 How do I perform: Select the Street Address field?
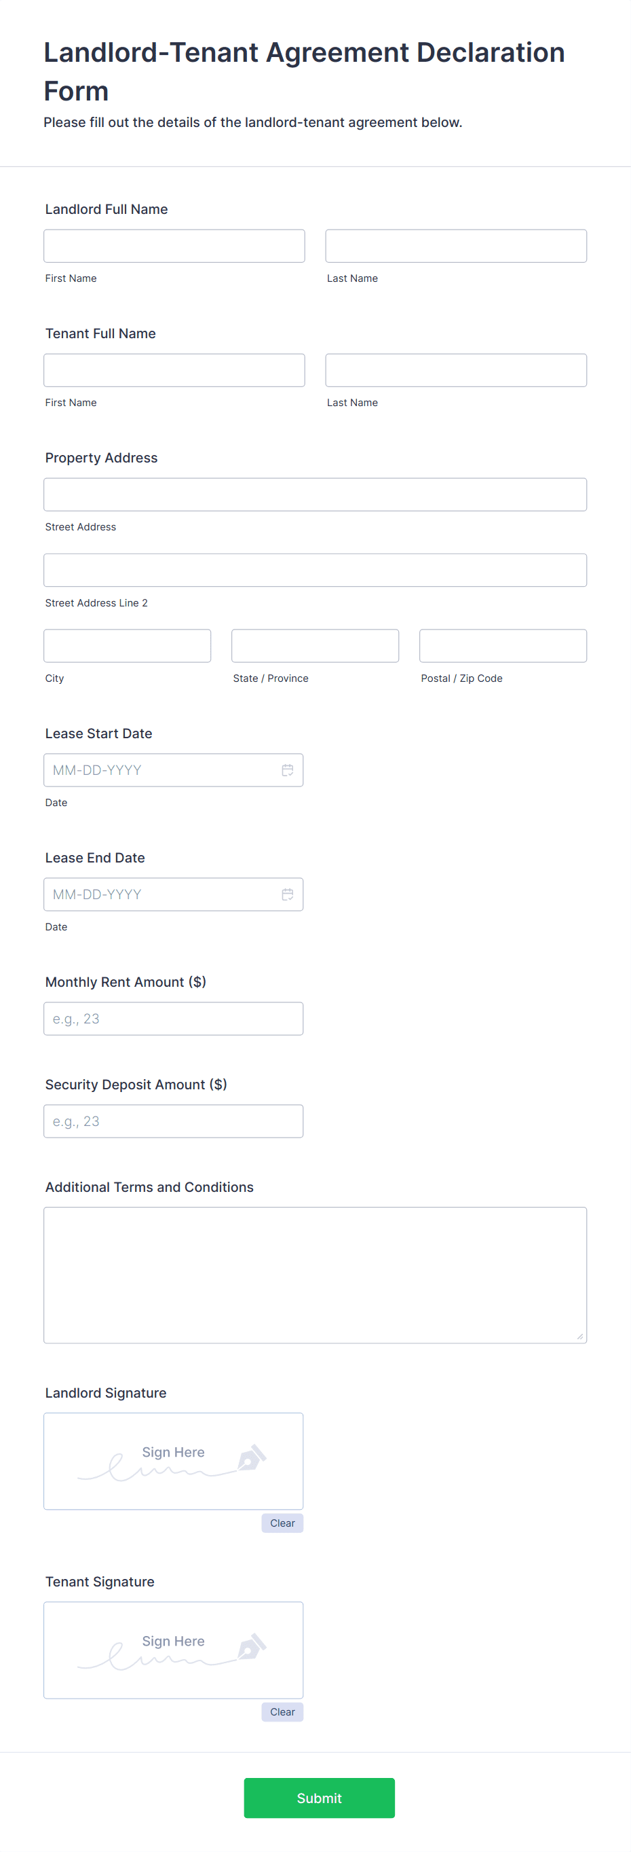(315, 494)
